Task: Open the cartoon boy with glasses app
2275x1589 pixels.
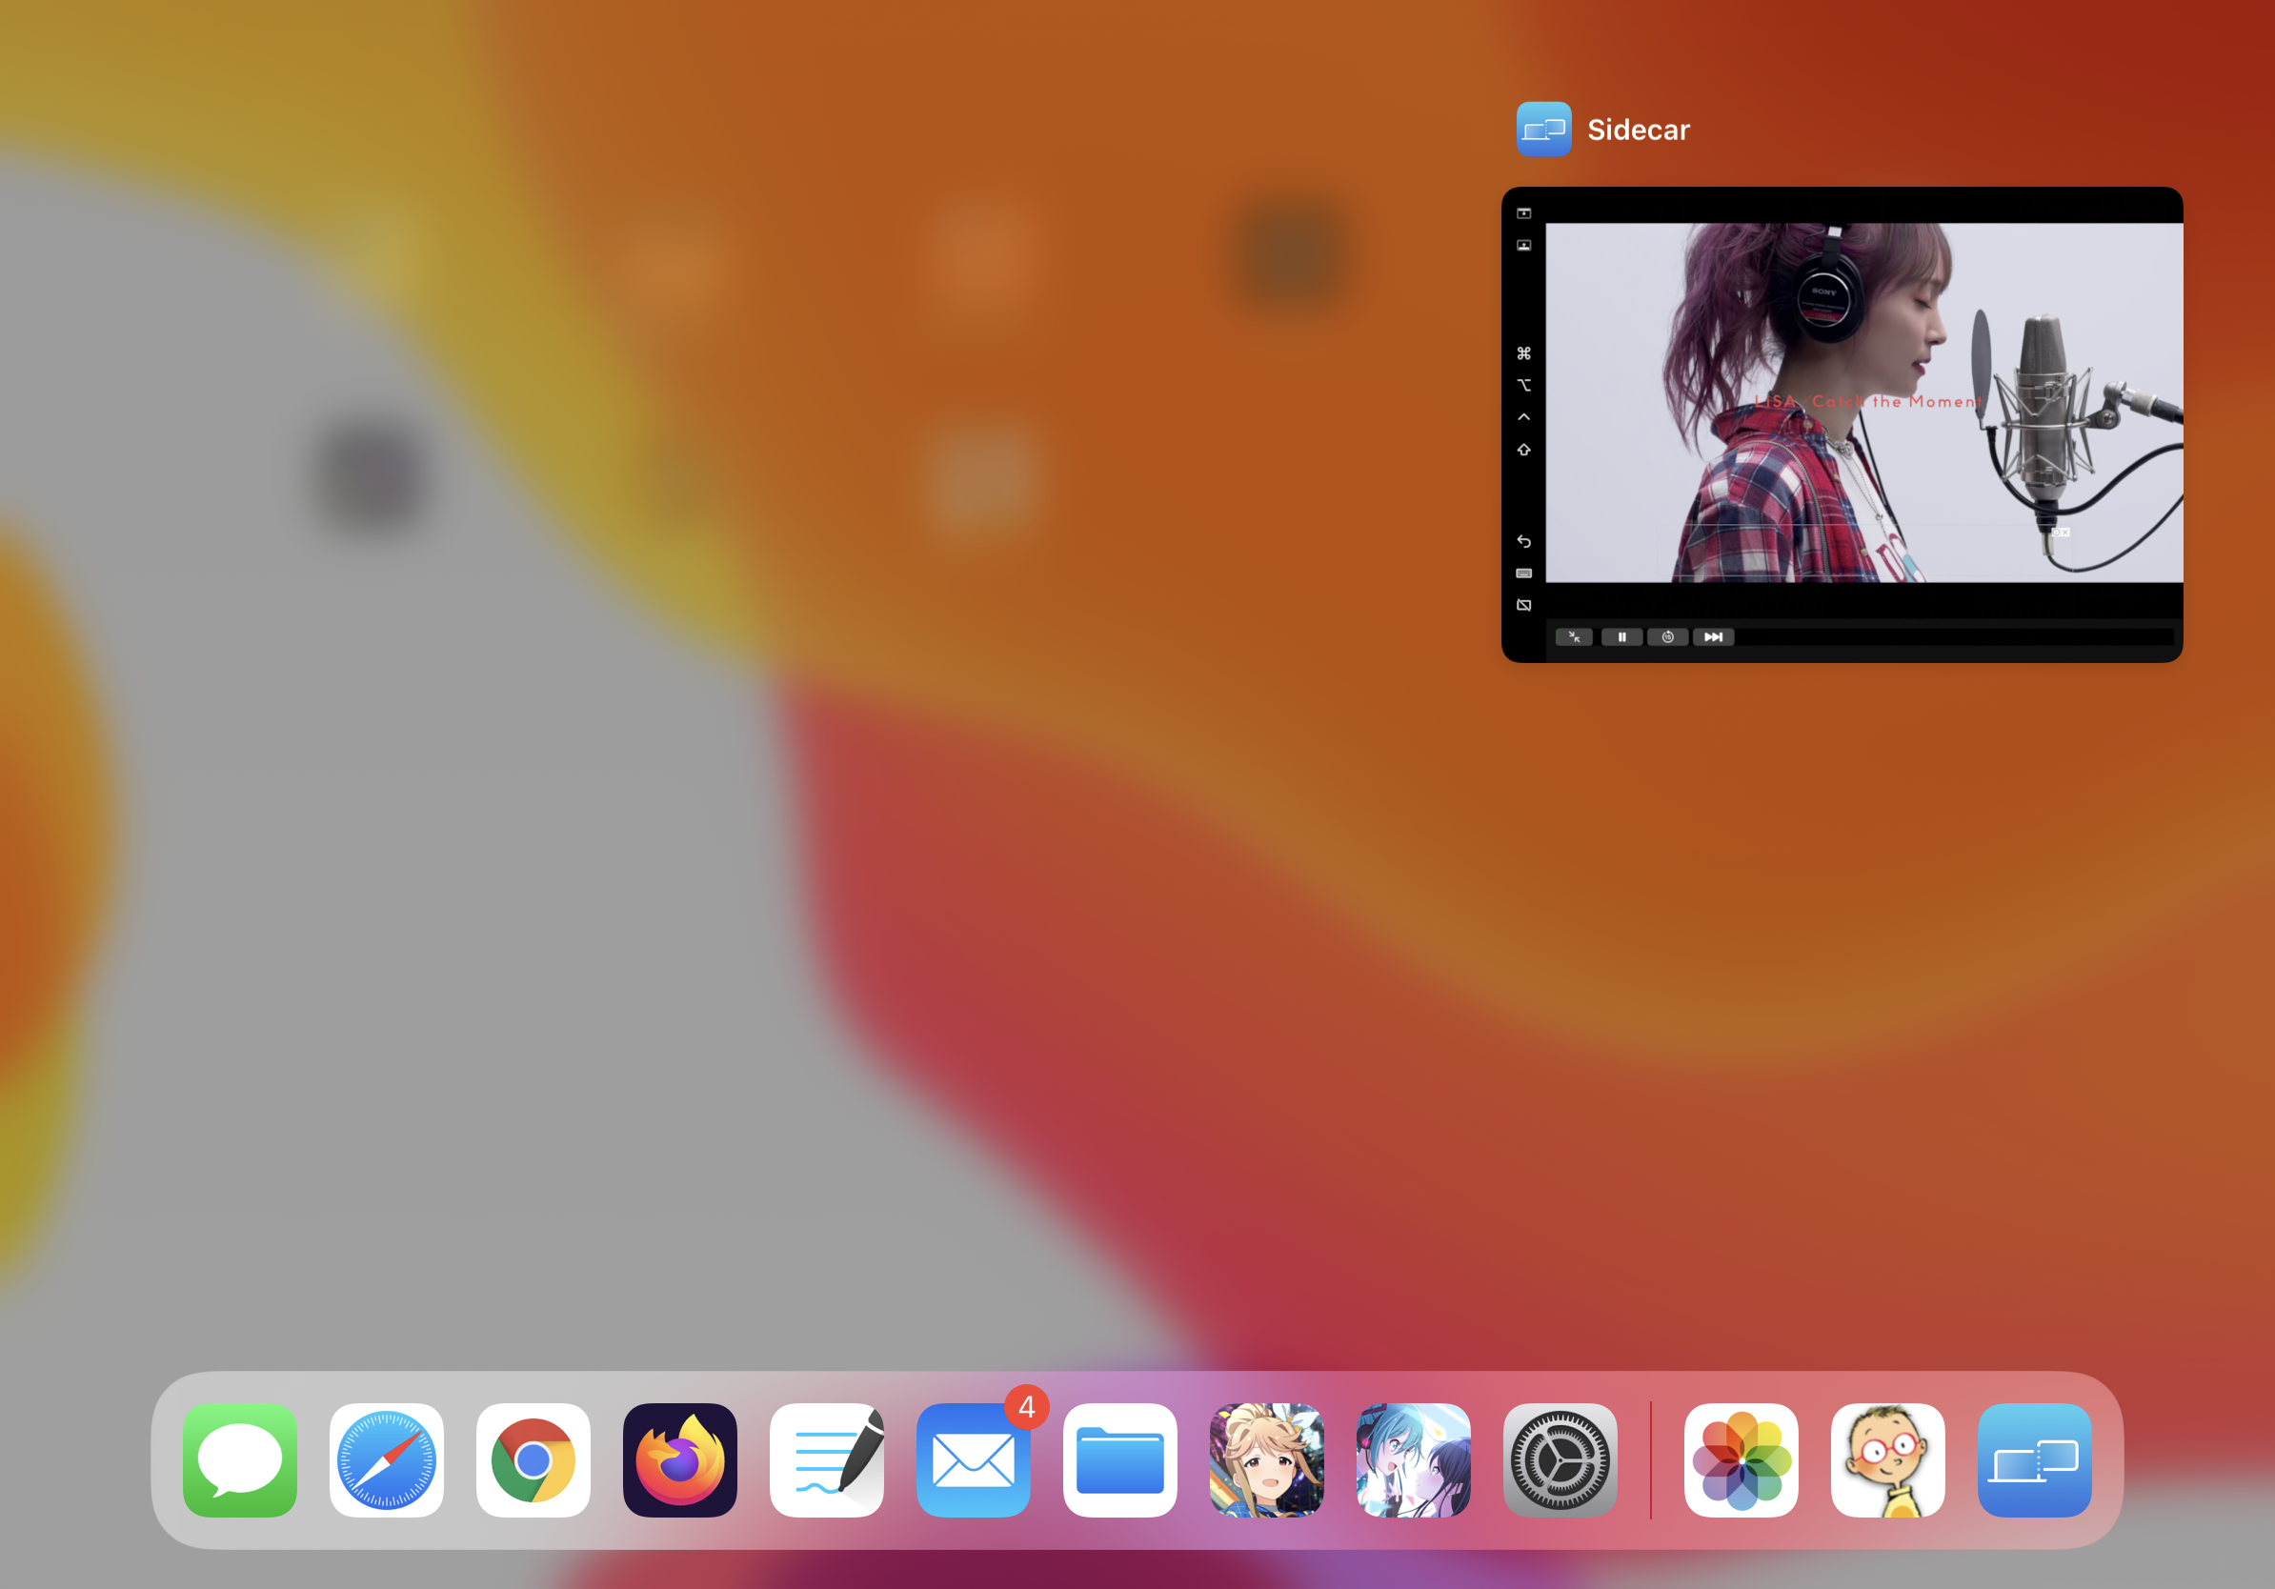Action: [x=1887, y=1459]
